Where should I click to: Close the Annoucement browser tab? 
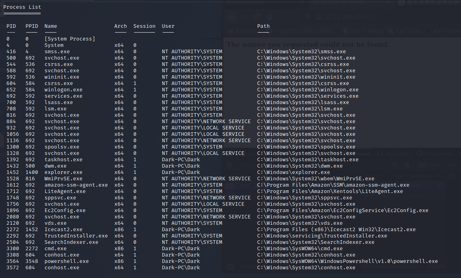301,3
